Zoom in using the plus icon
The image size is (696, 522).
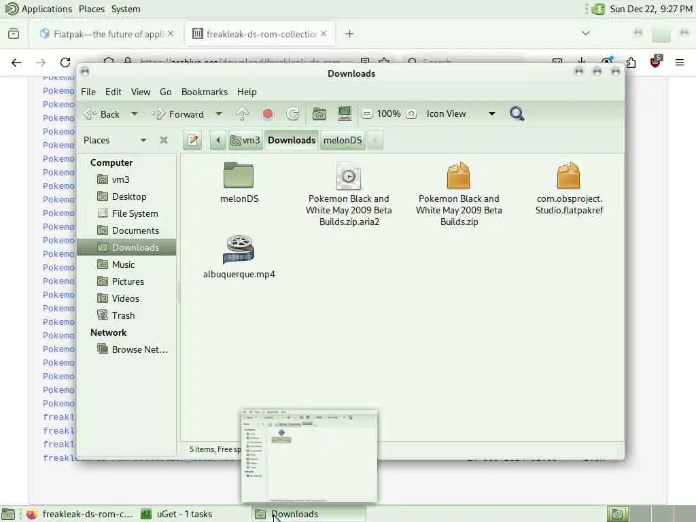411,114
